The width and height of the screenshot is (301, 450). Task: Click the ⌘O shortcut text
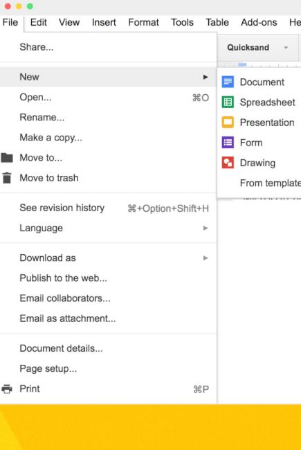tap(201, 98)
